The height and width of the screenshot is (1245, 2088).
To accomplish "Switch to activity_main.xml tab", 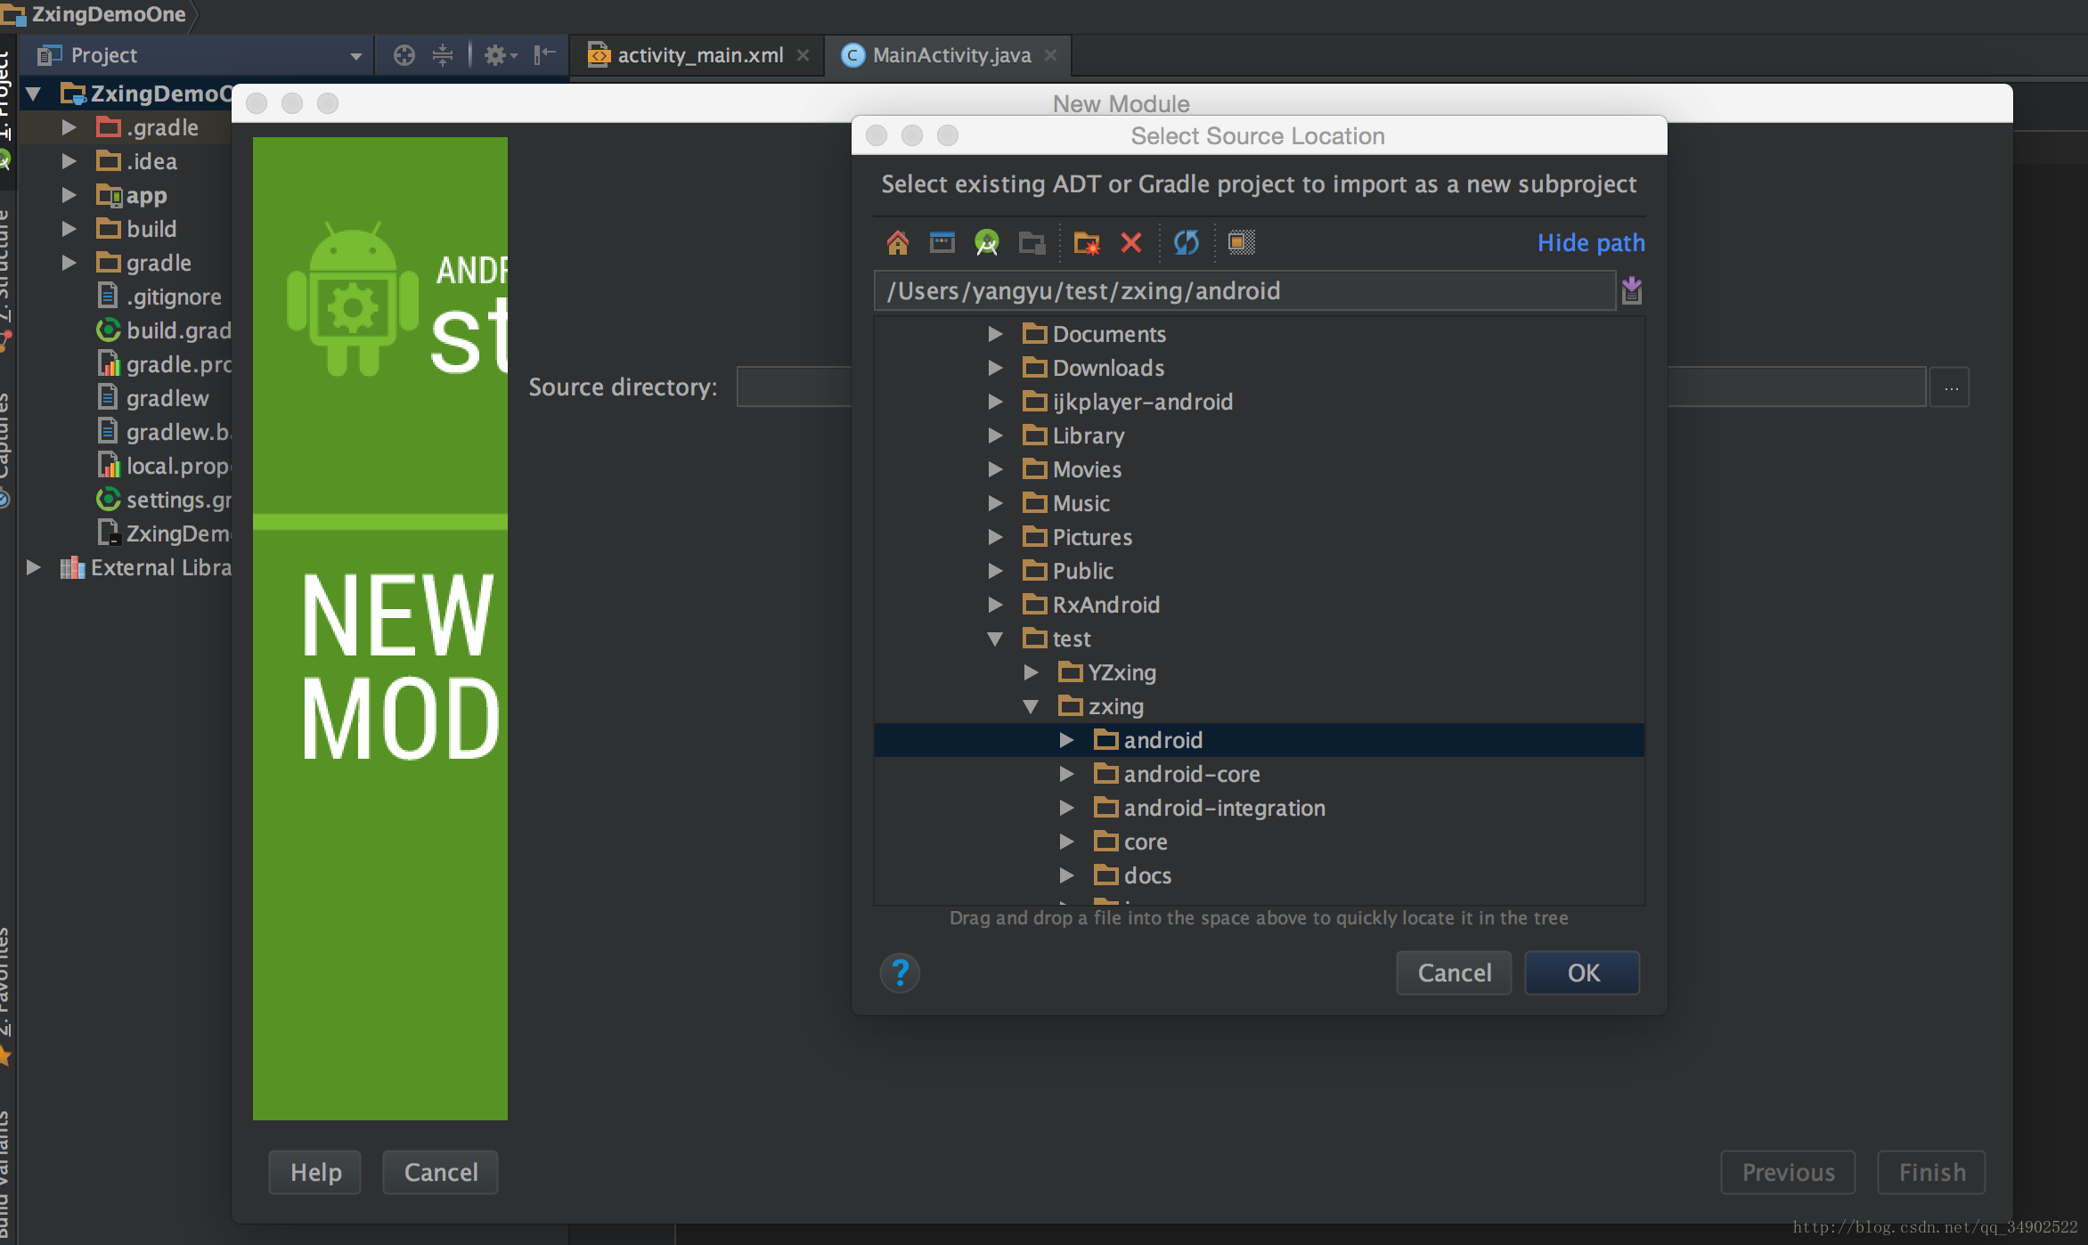I will (699, 55).
